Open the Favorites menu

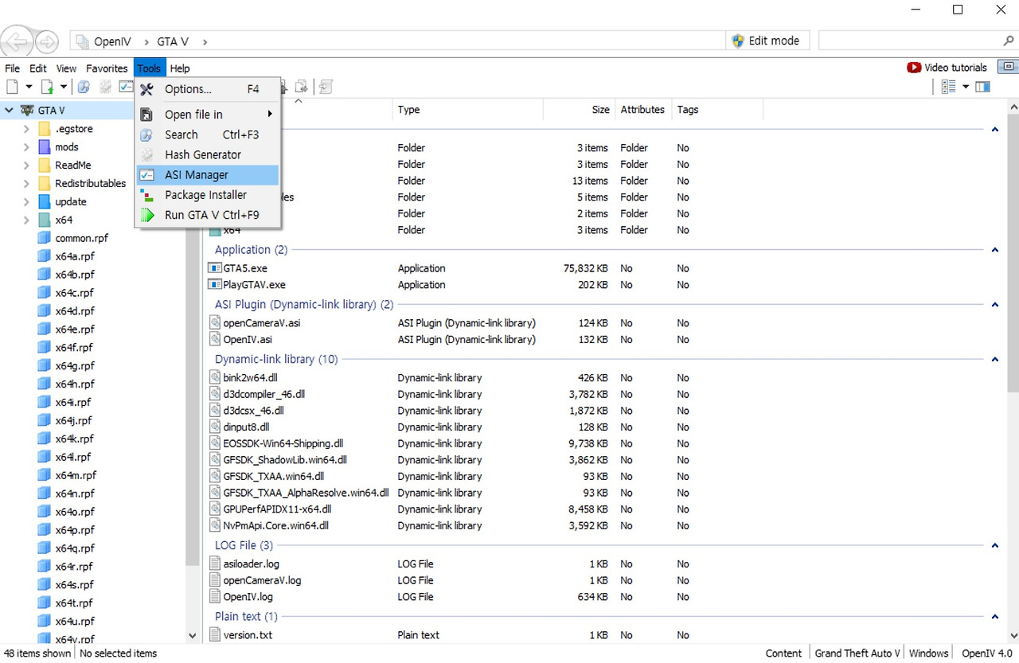(107, 68)
